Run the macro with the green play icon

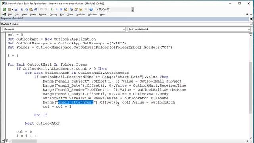[x=52, y=10]
